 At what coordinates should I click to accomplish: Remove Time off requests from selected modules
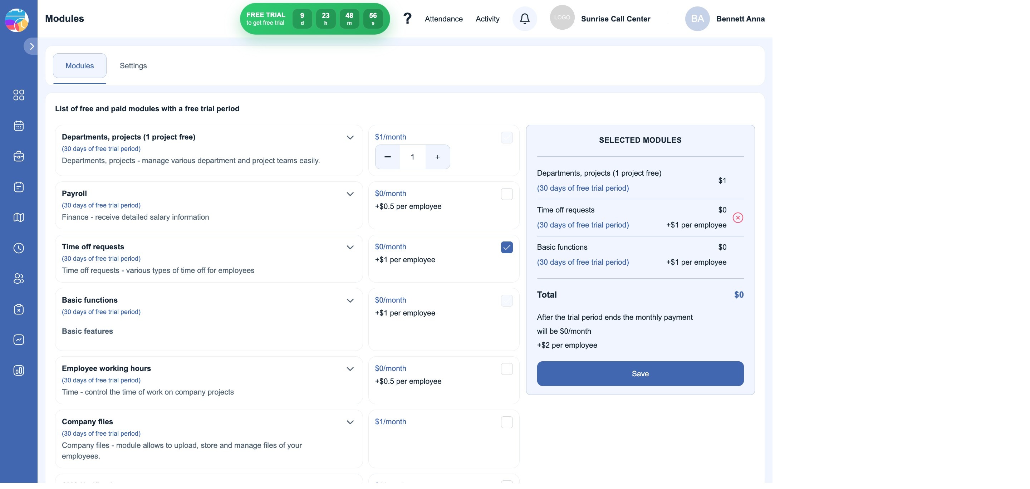point(739,218)
